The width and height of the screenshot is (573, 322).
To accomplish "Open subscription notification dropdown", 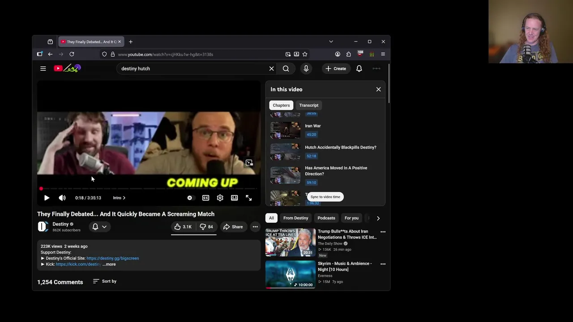I will (x=99, y=227).
